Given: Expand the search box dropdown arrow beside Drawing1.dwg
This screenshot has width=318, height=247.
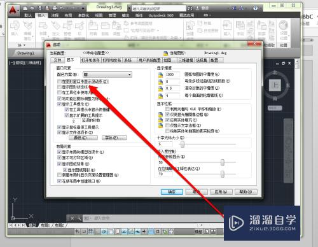Looking at the screenshot, I should pyautogui.click(x=129, y=8).
